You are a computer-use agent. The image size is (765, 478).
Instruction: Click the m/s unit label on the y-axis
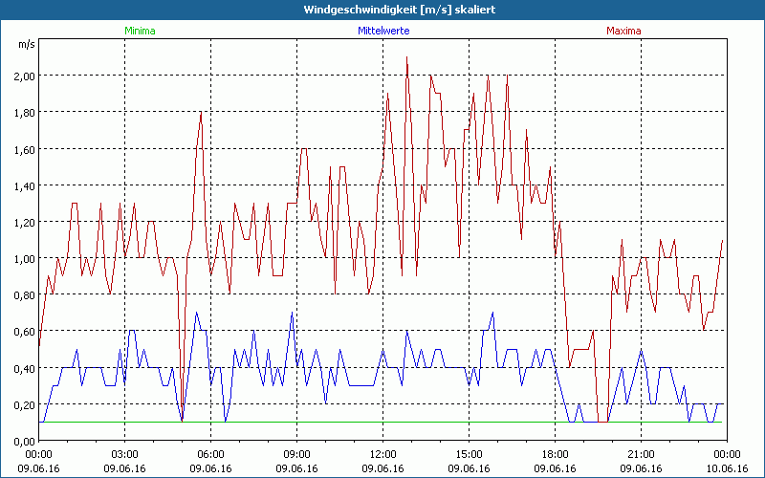(x=26, y=44)
